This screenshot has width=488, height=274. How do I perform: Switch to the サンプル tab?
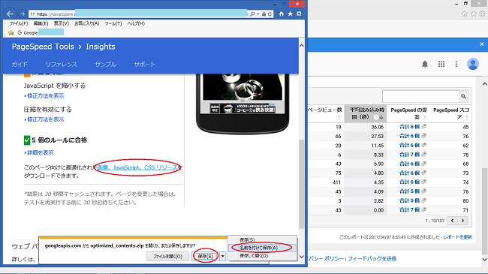tap(106, 65)
